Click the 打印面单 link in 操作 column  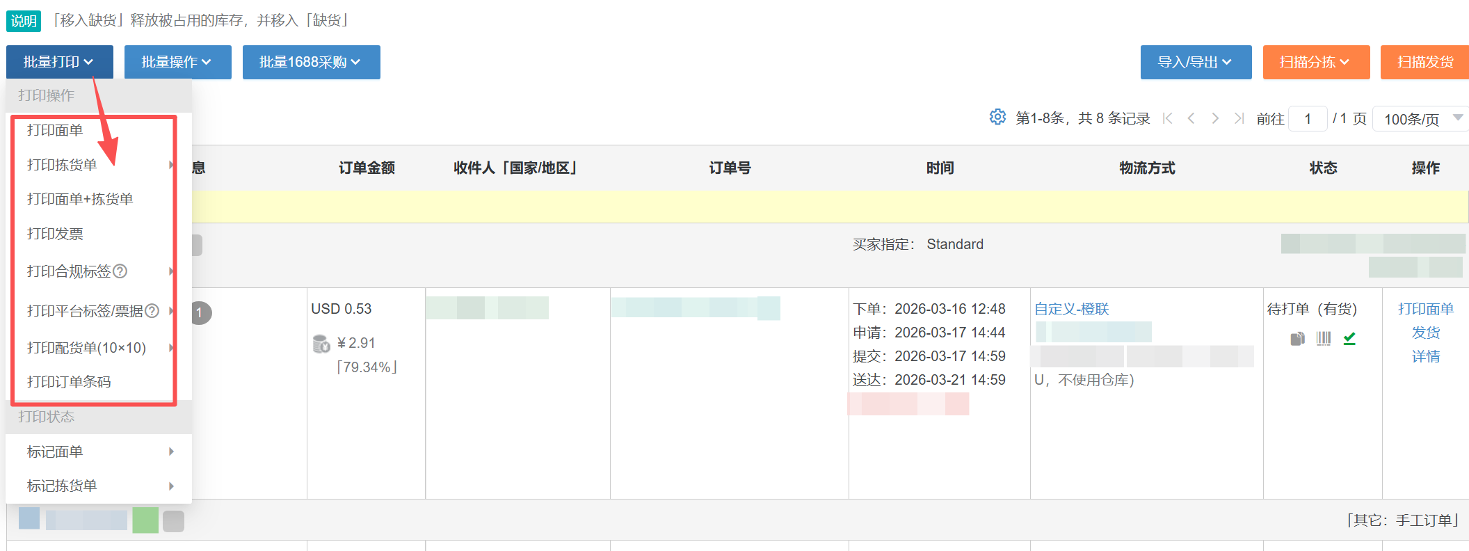point(1426,309)
